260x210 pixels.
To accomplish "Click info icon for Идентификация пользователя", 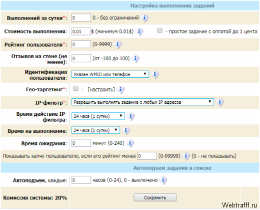I will (155, 74).
